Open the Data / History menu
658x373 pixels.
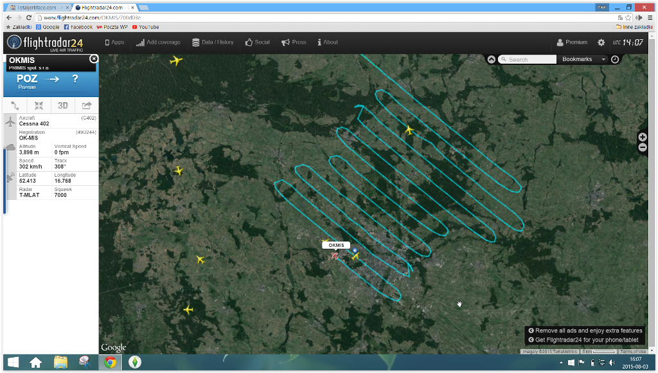[x=213, y=42]
